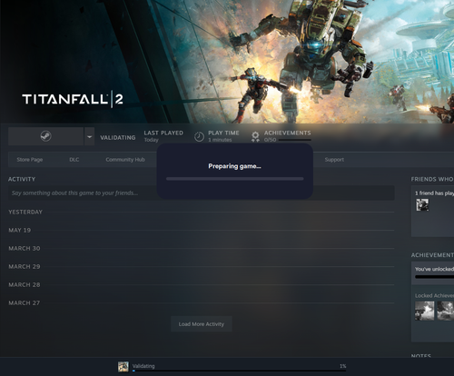Click the Titanfall 2 logo

pos(73,99)
